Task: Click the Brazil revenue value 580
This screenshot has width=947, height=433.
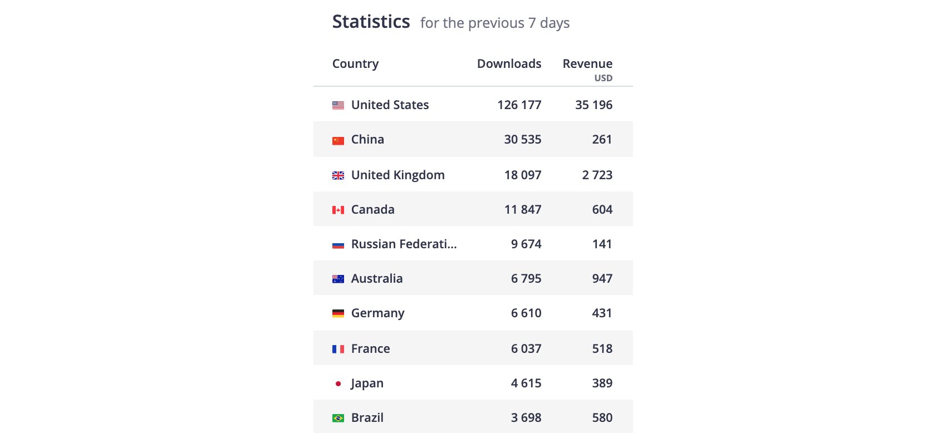Action: click(x=602, y=417)
